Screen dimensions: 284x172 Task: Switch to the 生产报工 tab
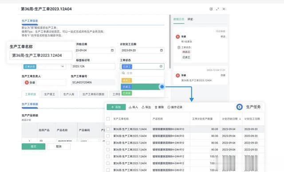tap(49, 94)
